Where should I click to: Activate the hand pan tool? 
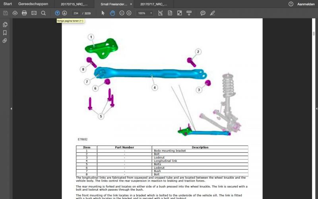tap(112, 13)
